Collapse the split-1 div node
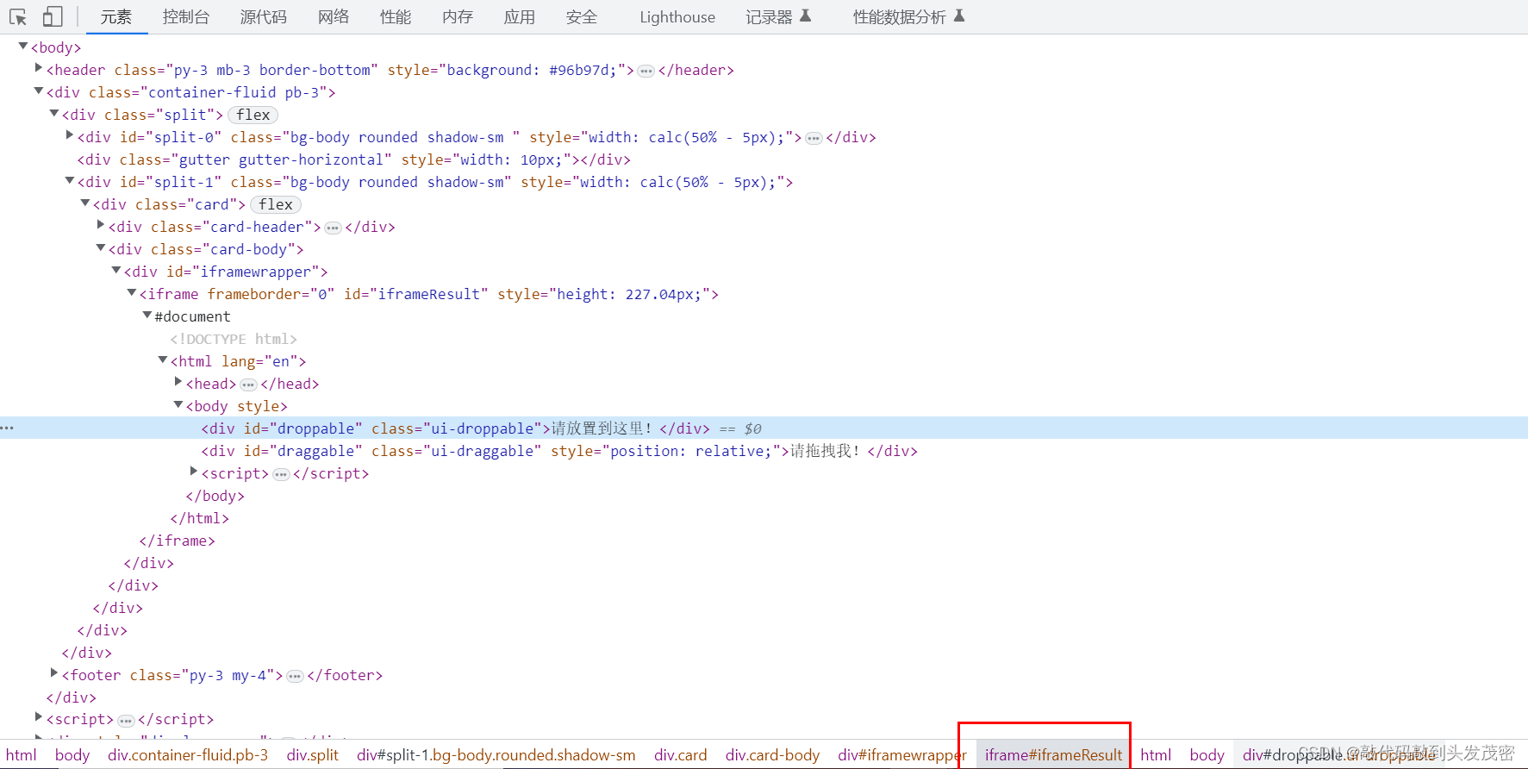Image resolution: width=1528 pixels, height=769 pixels. pyautogui.click(x=70, y=180)
